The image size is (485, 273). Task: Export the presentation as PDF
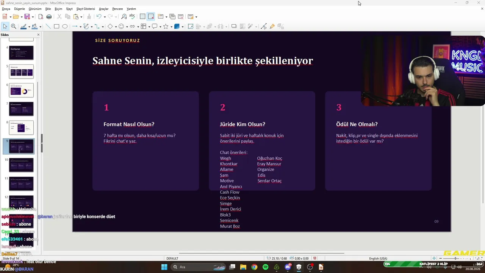pyautogui.click(x=41, y=17)
